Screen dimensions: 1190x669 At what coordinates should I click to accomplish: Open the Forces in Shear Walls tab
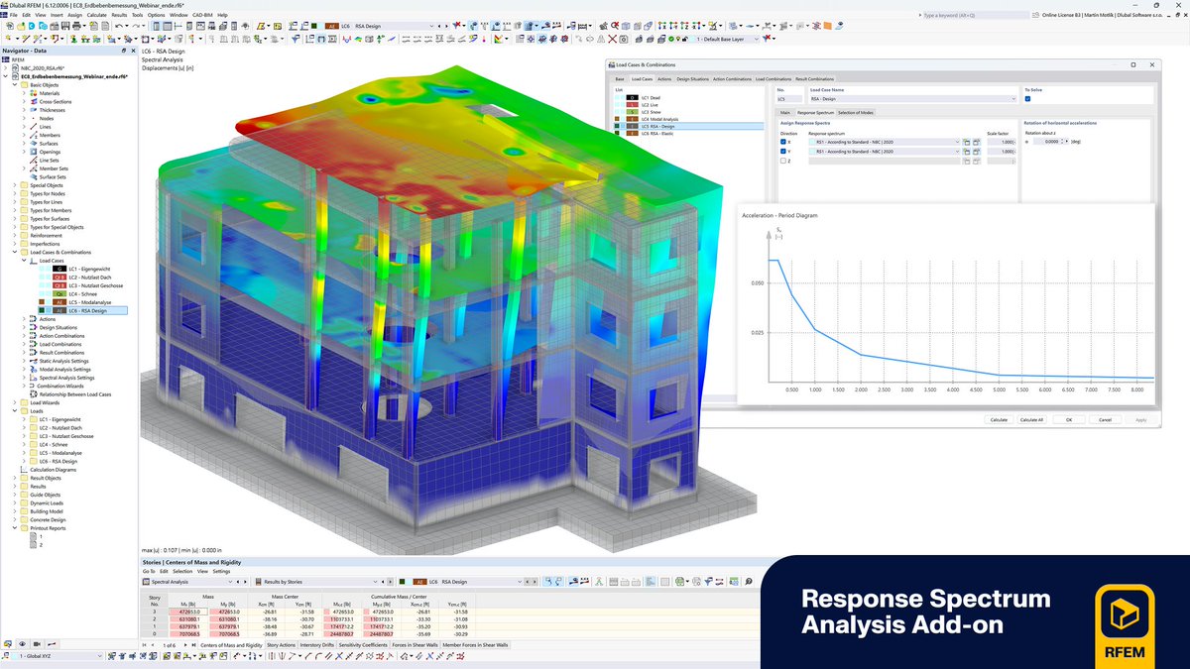click(415, 645)
